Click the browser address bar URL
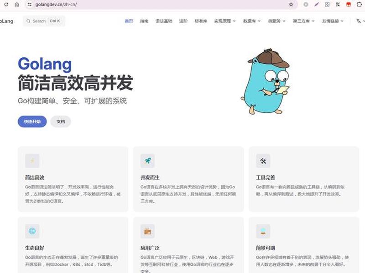365x273 pixels. pos(56,5)
